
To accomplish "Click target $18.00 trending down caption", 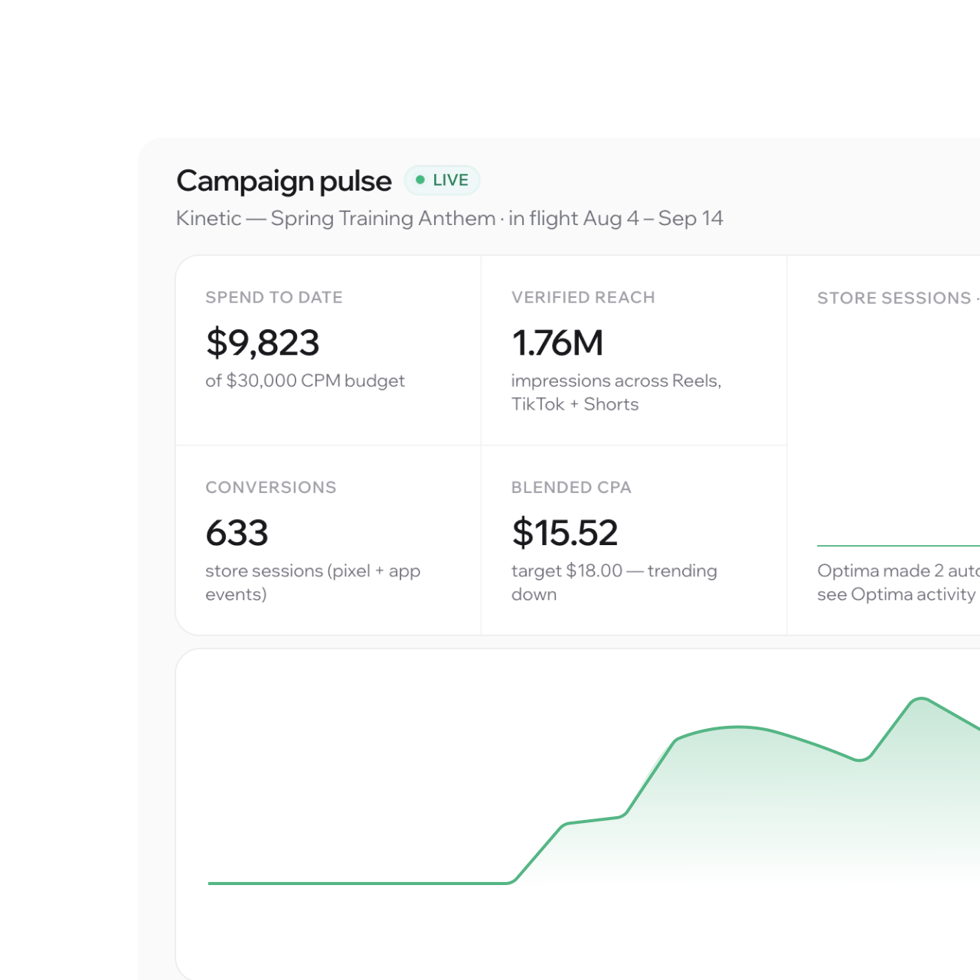I will point(614,583).
